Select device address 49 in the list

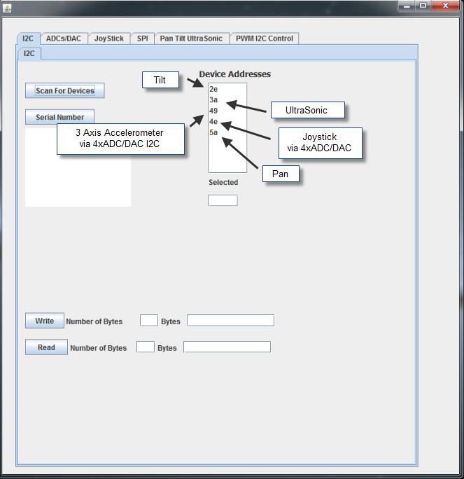[x=227, y=111]
